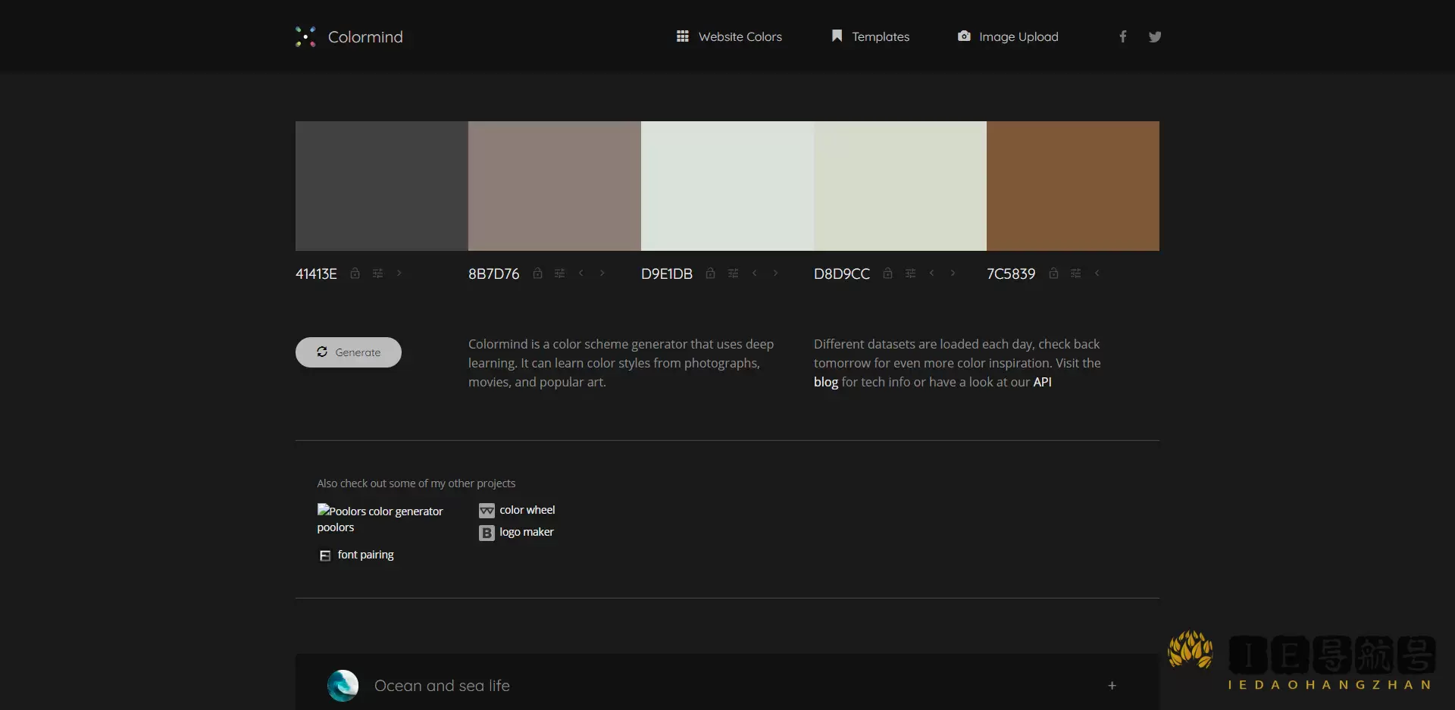This screenshot has height=710, width=1455.
Task: Expand the Ocean and sea life palette
Action: click(x=1112, y=685)
